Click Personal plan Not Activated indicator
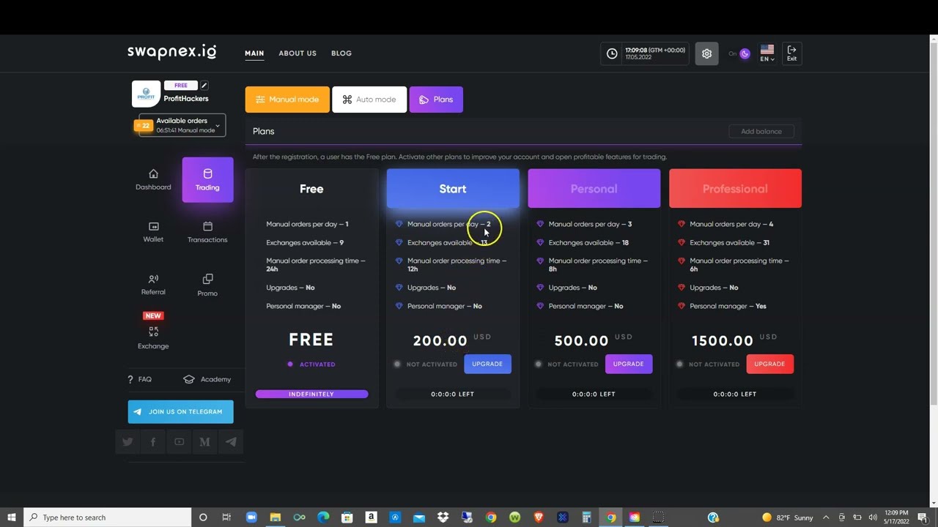This screenshot has height=527, width=938. pyautogui.click(x=566, y=364)
